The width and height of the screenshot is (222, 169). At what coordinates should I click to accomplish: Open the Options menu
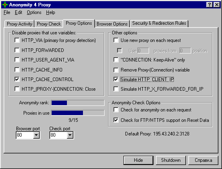pyautogui.click(x=34, y=12)
